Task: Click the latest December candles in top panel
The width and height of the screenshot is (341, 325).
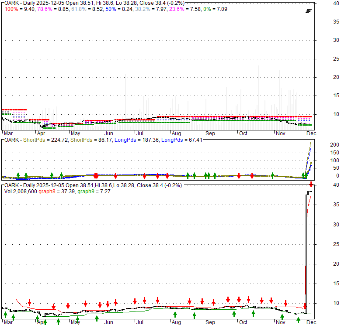Action: click(309, 11)
